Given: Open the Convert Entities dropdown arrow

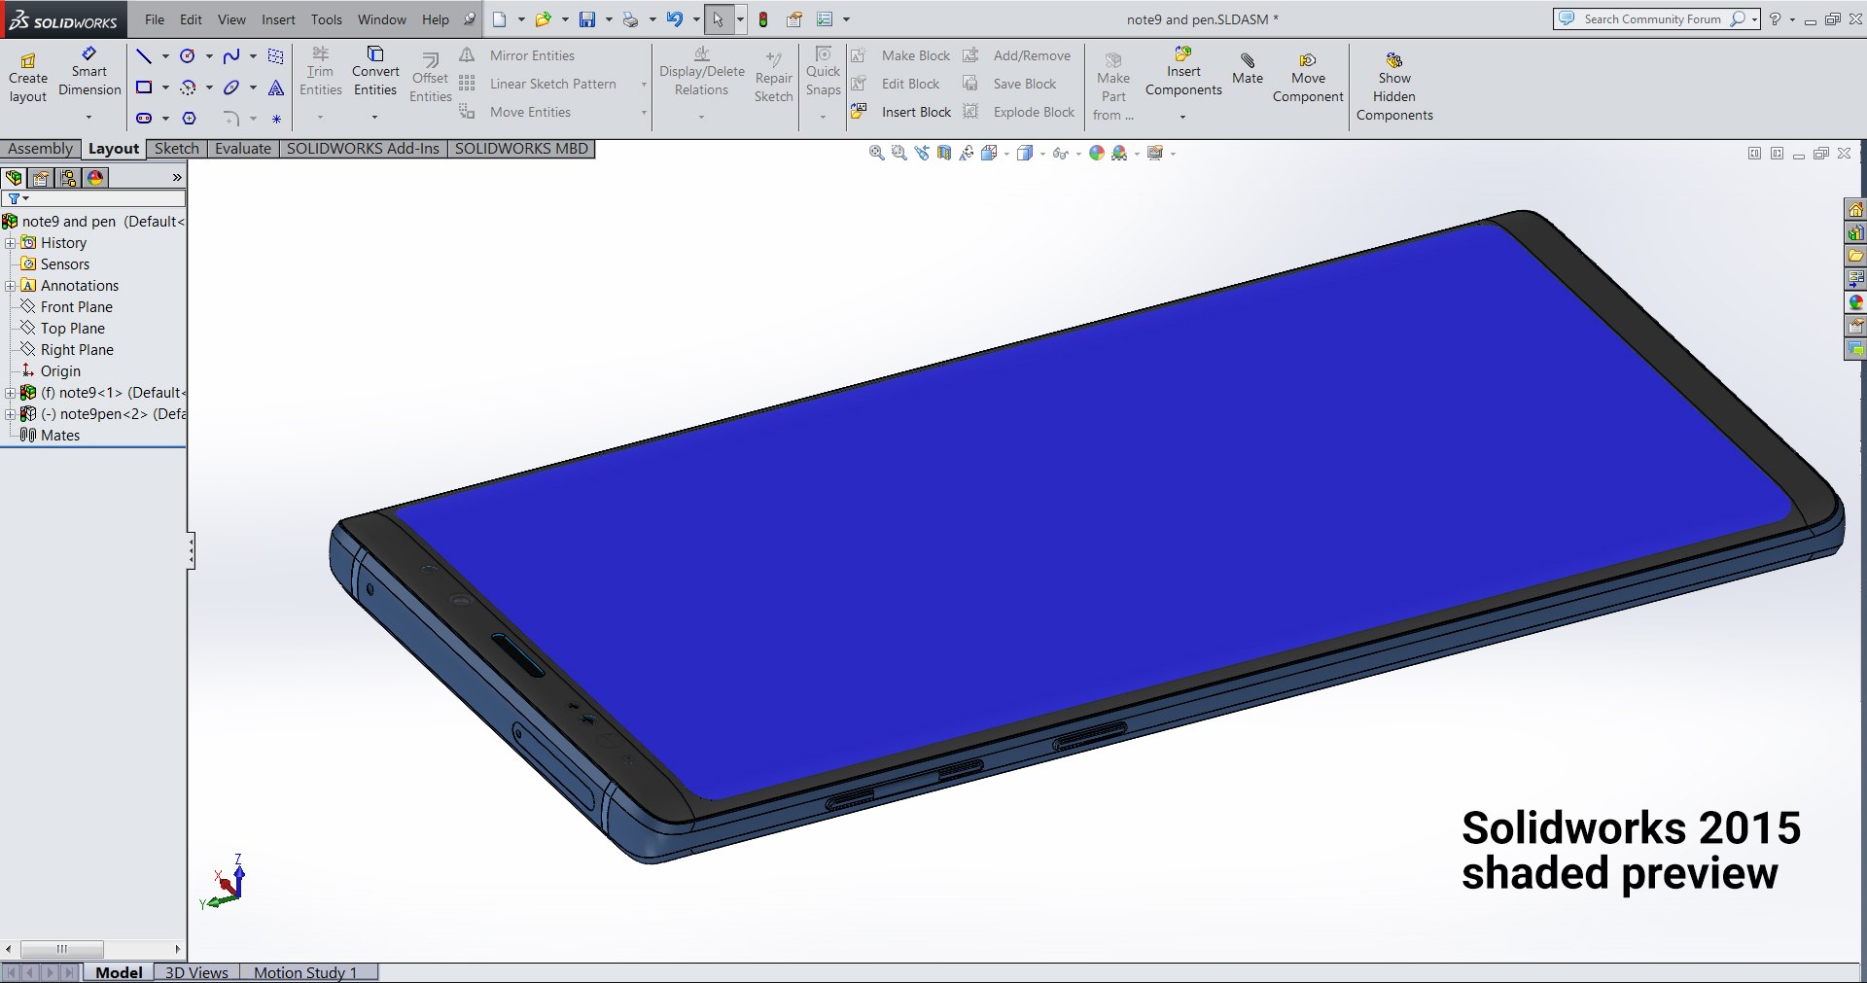Looking at the screenshot, I should click(374, 118).
